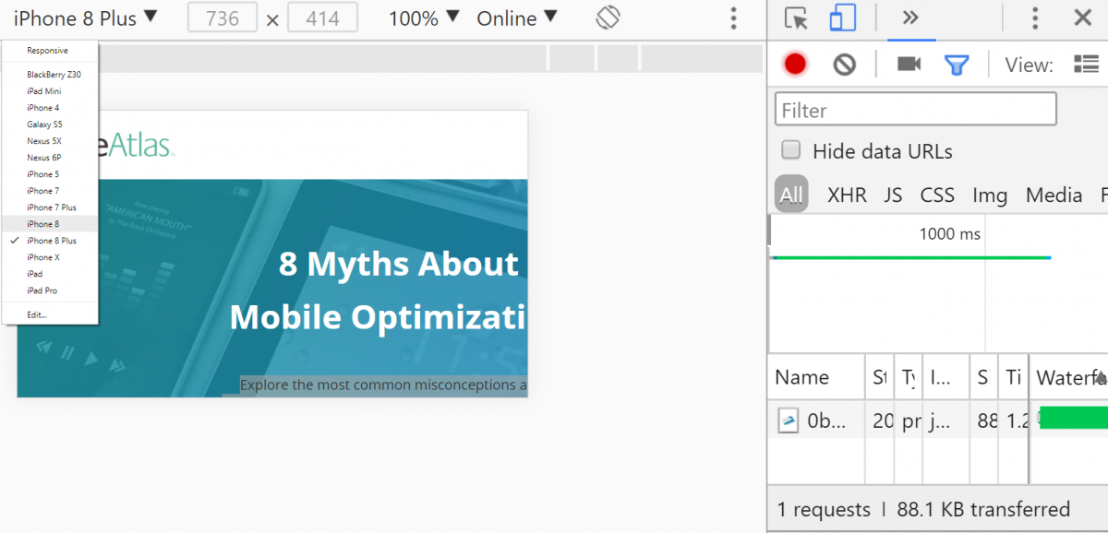The height and width of the screenshot is (533, 1108).
Task: Activate the inspect element picker icon
Action: [795, 18]
